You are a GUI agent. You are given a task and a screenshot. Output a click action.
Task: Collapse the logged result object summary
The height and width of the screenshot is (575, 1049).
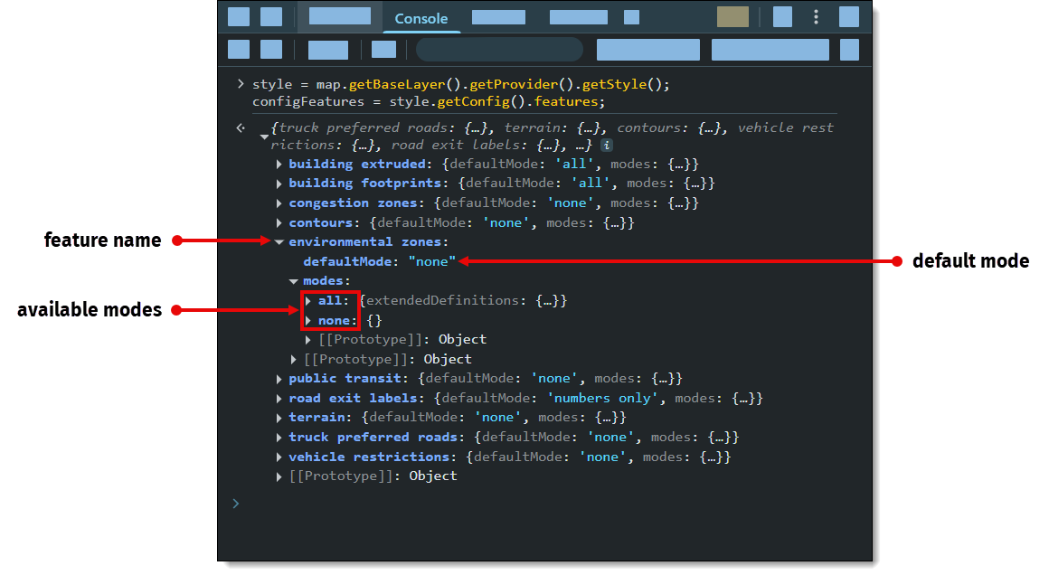264,137
